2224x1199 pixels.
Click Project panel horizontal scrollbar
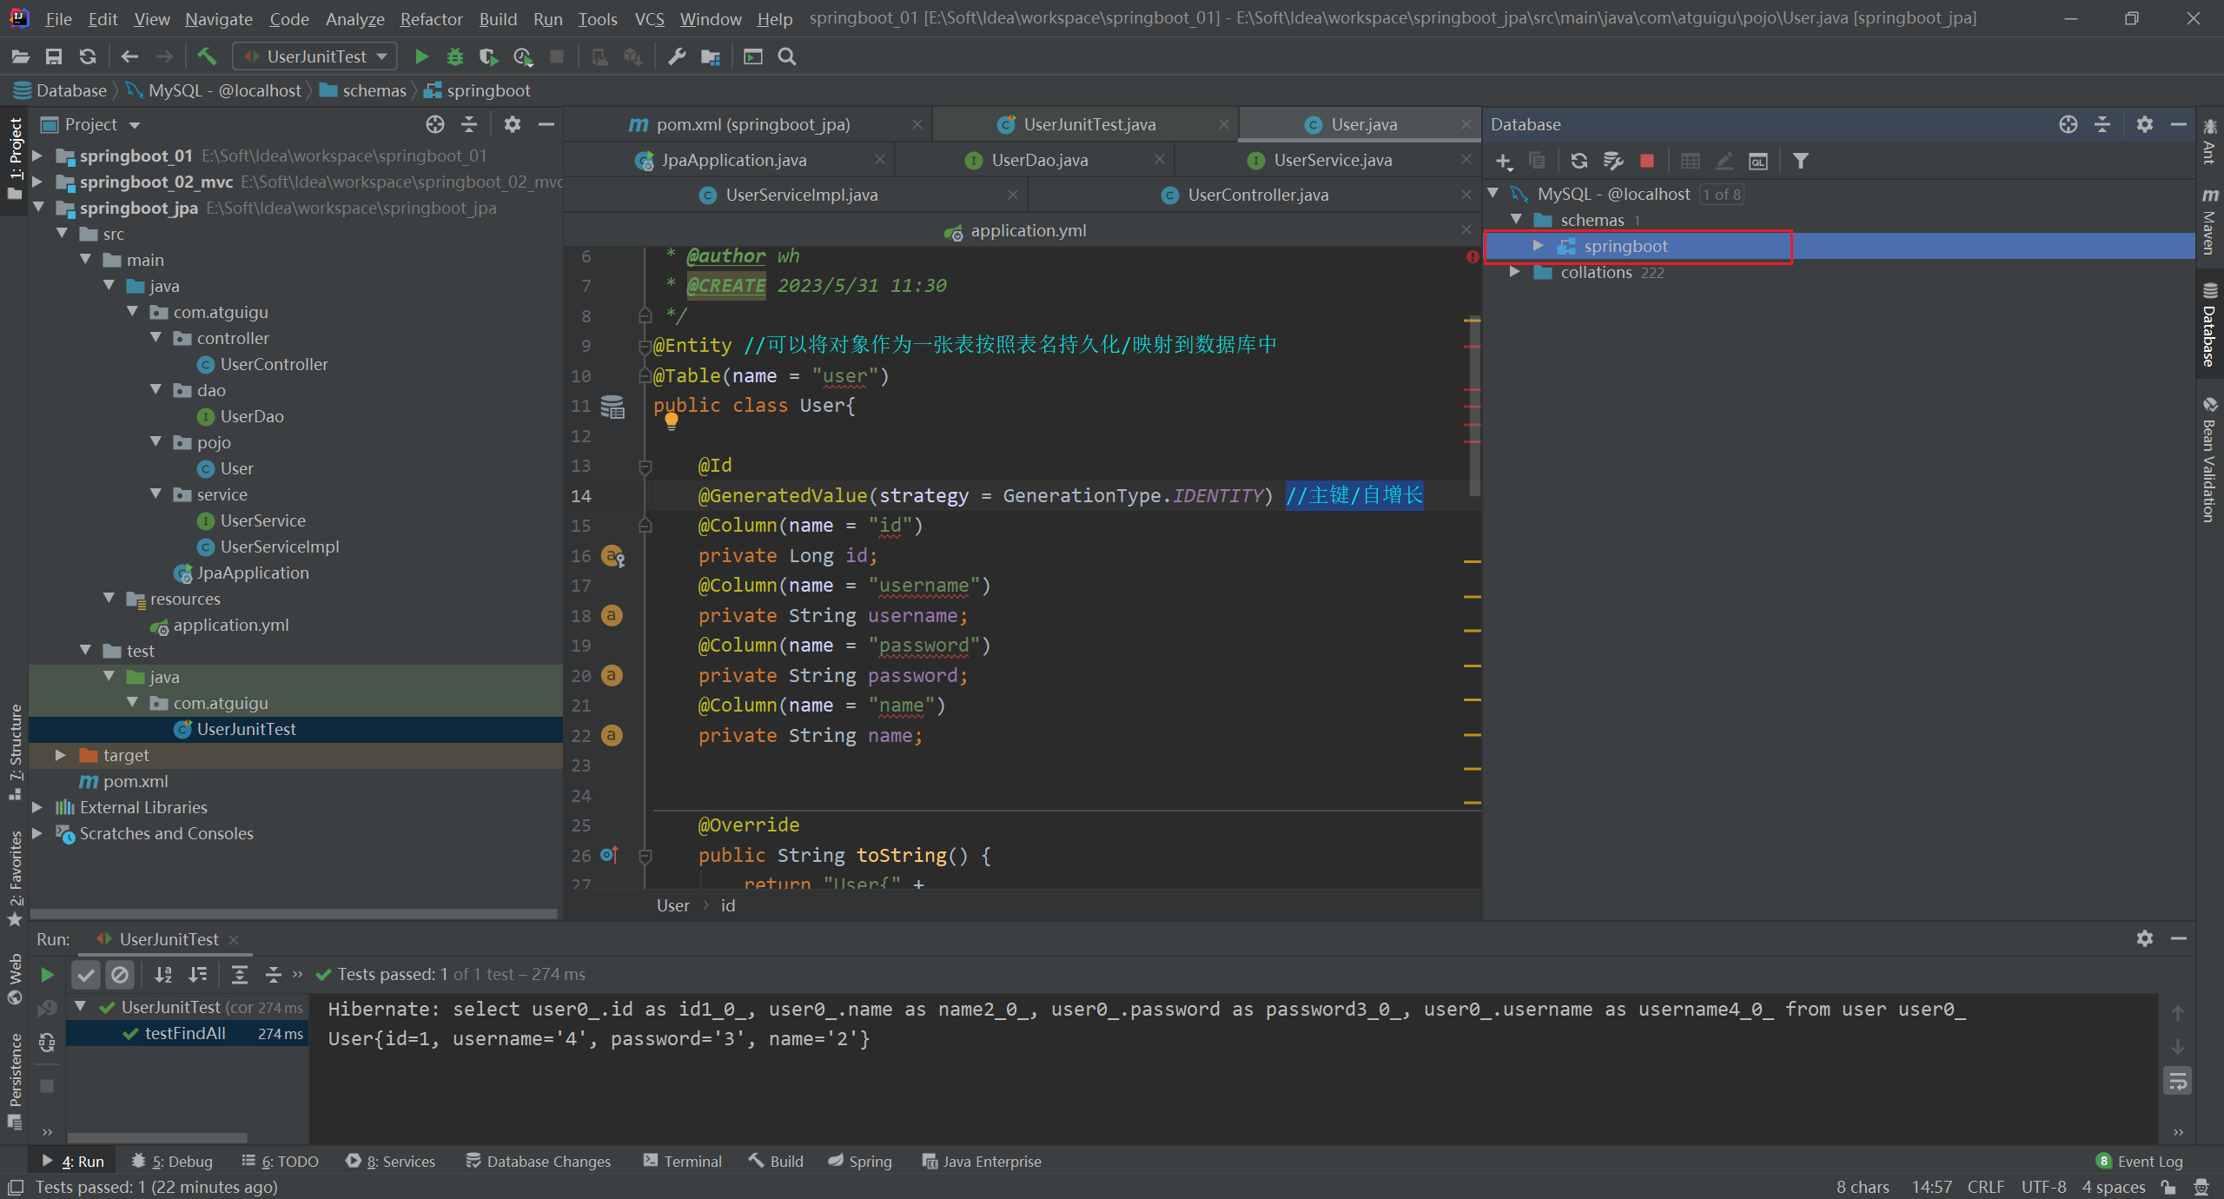coord(294,914)
